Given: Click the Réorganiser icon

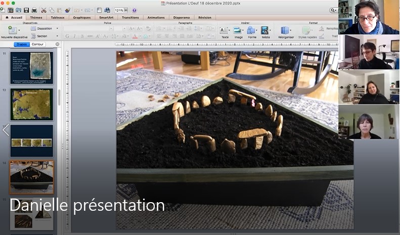Looking at the screenshot, I should [x=285, y=31].
